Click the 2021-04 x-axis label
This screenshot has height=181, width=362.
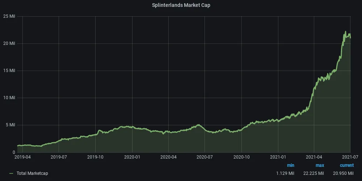pos(314,157)
